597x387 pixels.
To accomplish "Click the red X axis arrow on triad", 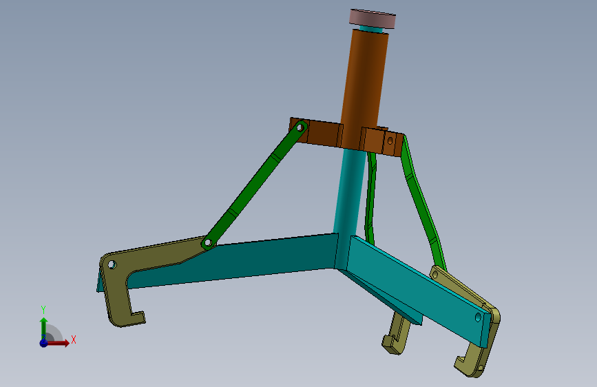I will click(x=57, y=343).
